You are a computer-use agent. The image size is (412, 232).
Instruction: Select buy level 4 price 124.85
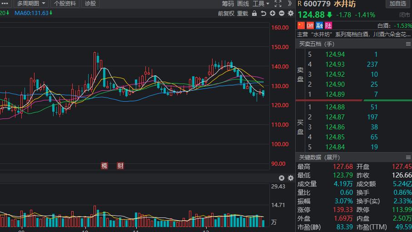[335, 137]
